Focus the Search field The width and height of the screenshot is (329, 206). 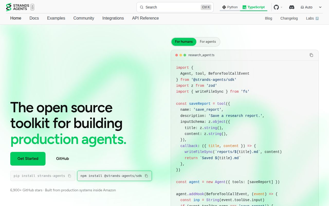[175, 7]
